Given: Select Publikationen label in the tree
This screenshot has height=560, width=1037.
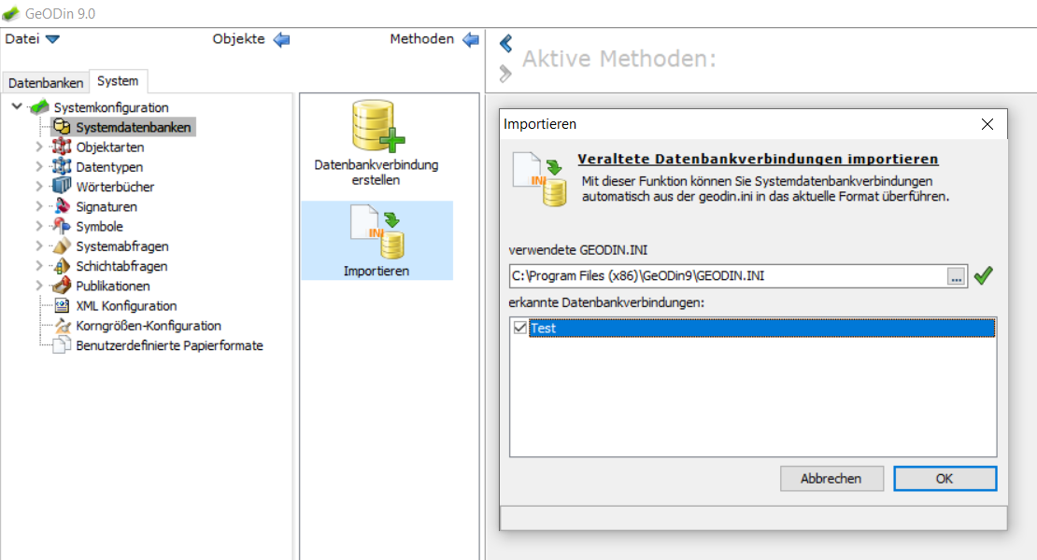Looking at the screenshot, I should [x=113, y=286].
